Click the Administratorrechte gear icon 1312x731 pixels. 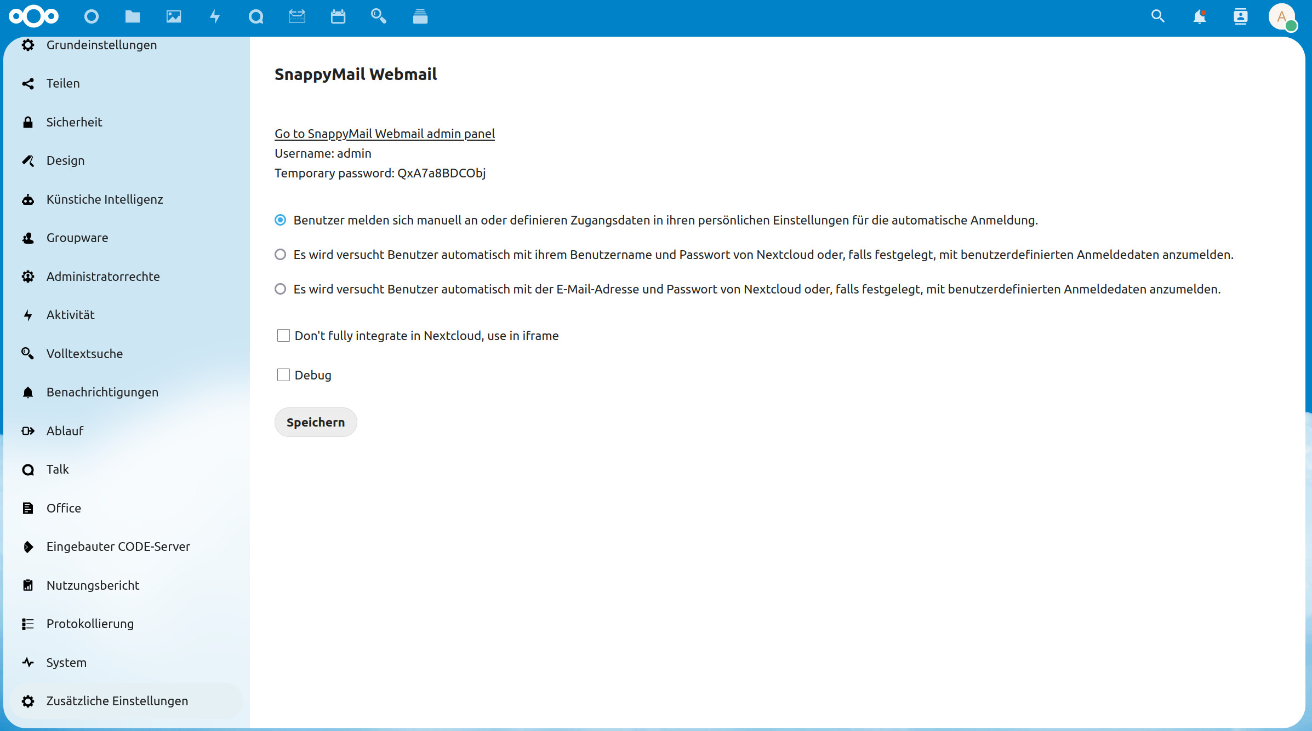(28, 277)
